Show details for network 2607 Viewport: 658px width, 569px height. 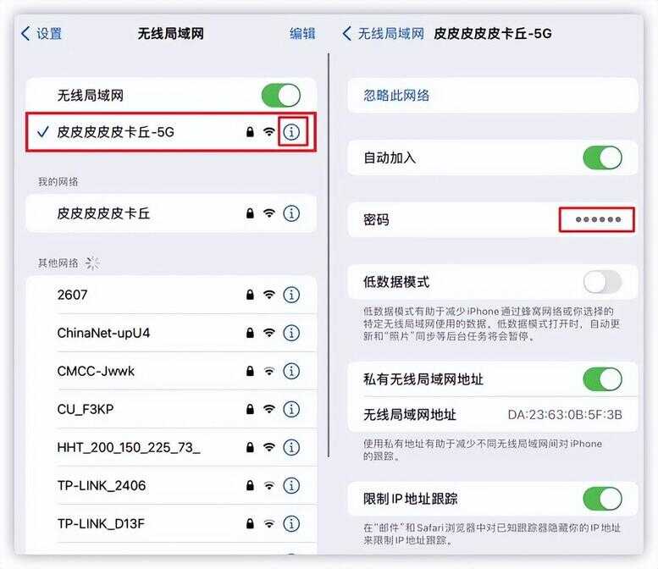coord(291,295)
